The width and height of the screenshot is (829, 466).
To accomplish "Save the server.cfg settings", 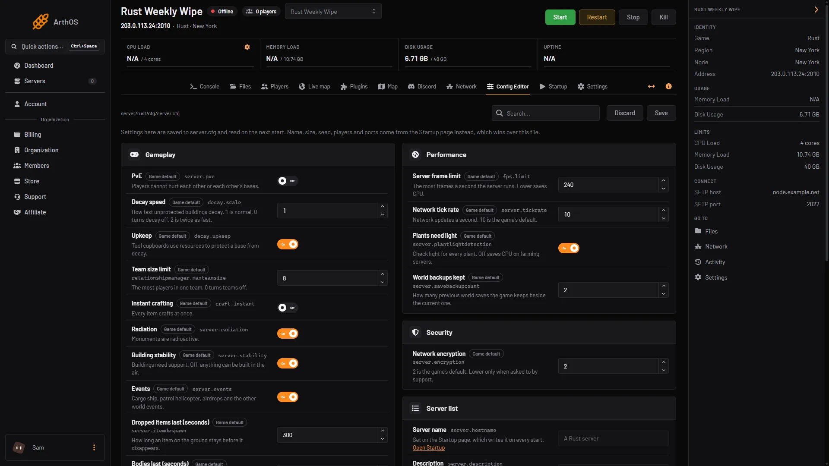I will pos(661,113).
